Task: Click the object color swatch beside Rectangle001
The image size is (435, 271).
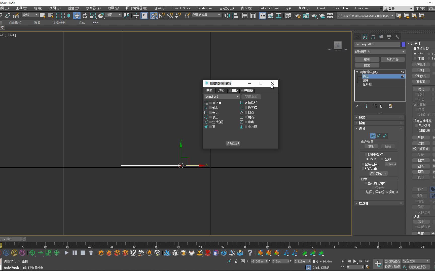Action: (403, 44)
